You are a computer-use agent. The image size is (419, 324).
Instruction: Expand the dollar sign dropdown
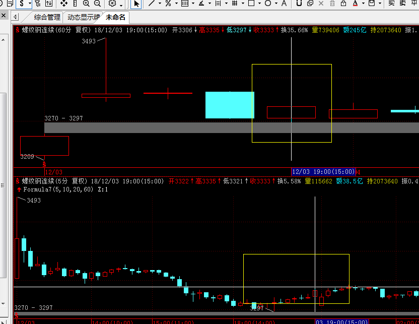point(30,4)
